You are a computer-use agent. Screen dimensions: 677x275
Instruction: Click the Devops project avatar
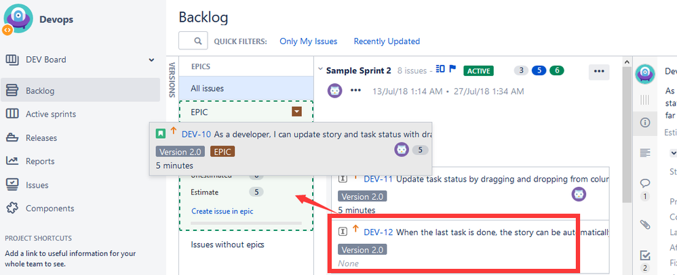coord(18,19)
